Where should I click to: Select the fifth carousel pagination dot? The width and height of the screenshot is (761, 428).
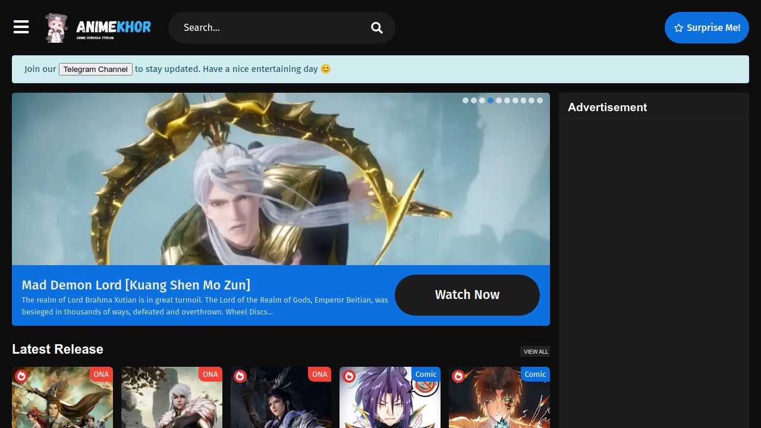tap(499, 100)
